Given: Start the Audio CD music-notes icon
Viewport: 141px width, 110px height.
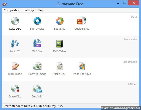Looking at the screenshot, I should pyautogui.click(x=15, y=43).
